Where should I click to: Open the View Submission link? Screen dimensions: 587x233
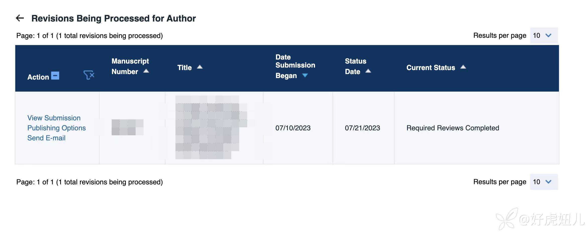tap(54, 118)
